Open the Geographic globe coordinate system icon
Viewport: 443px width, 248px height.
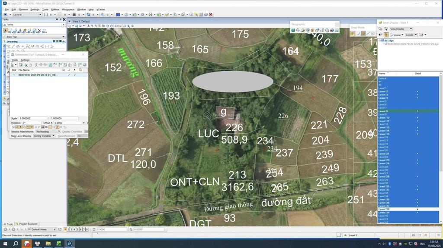(x=293, y=30)
